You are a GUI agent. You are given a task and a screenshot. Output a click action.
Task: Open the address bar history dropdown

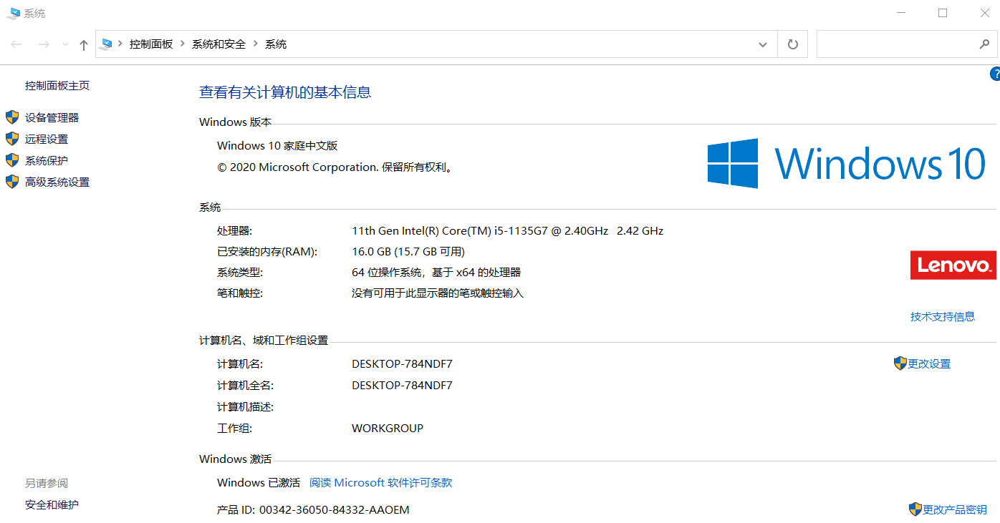coord(762,44)
